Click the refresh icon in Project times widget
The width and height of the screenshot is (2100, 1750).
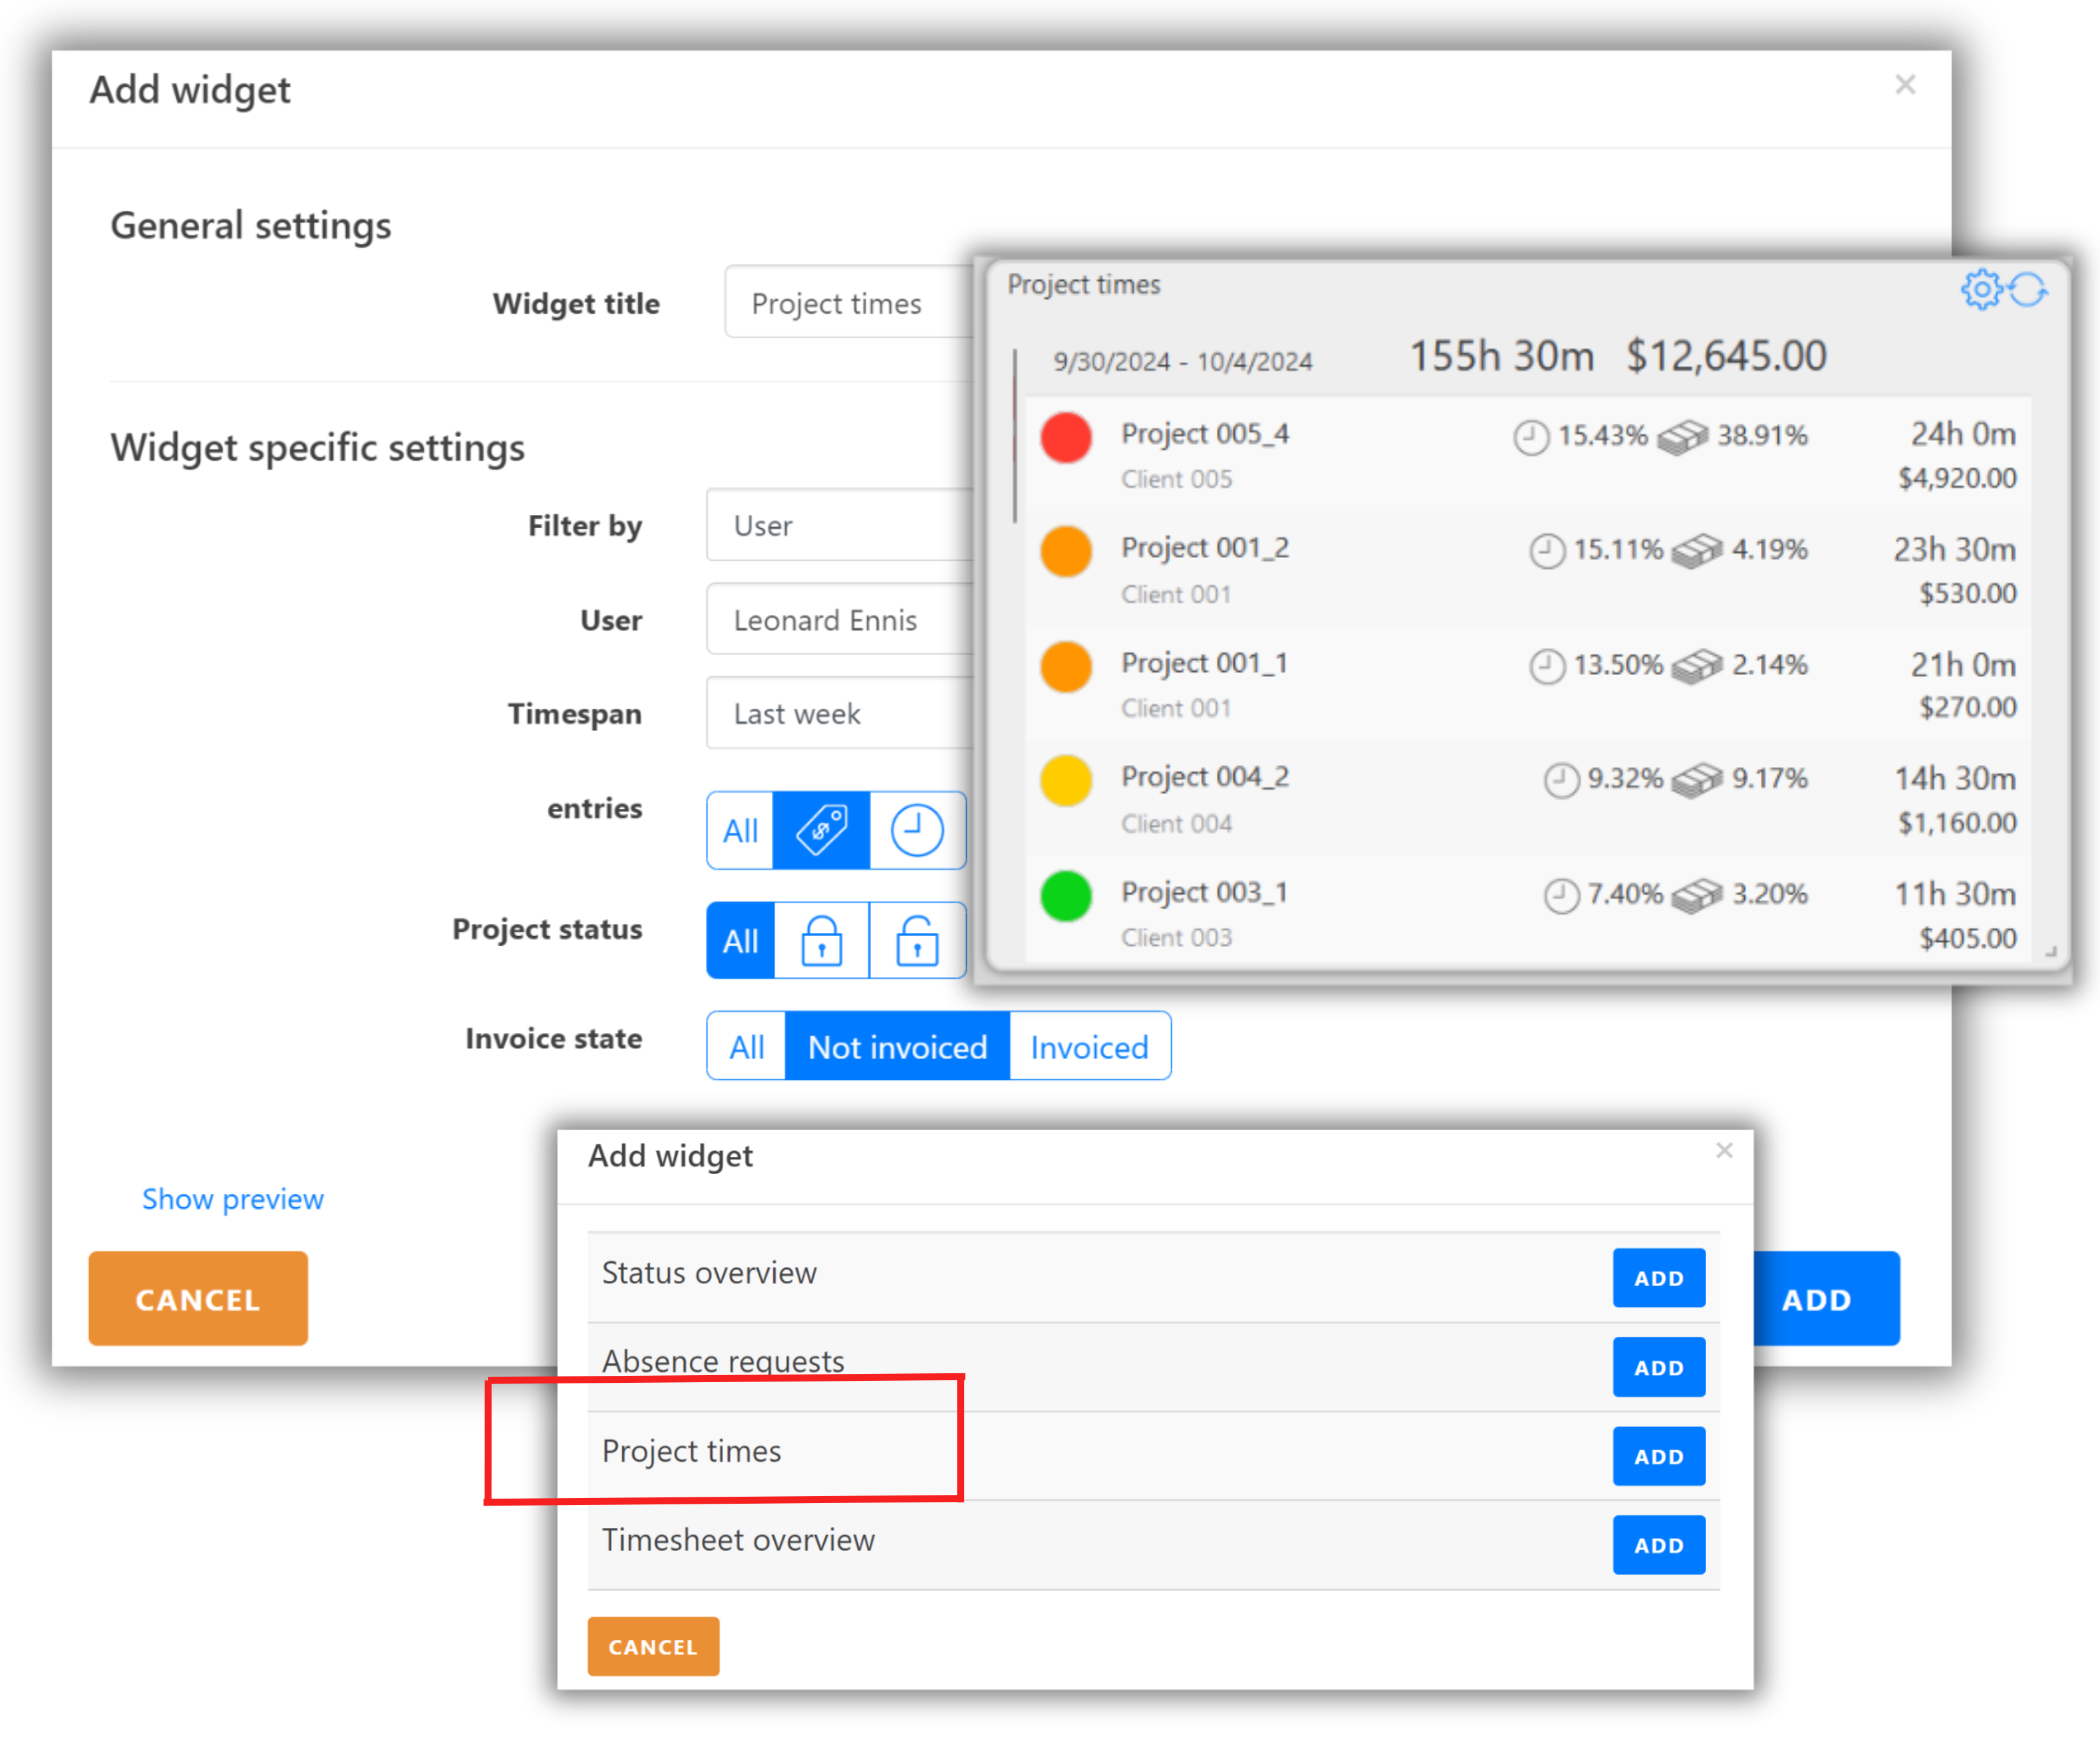click(2029, 290)
